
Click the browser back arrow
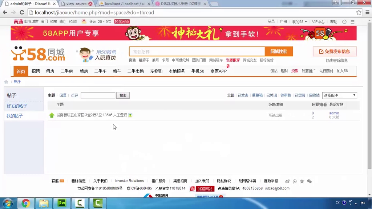pos(5,12)
